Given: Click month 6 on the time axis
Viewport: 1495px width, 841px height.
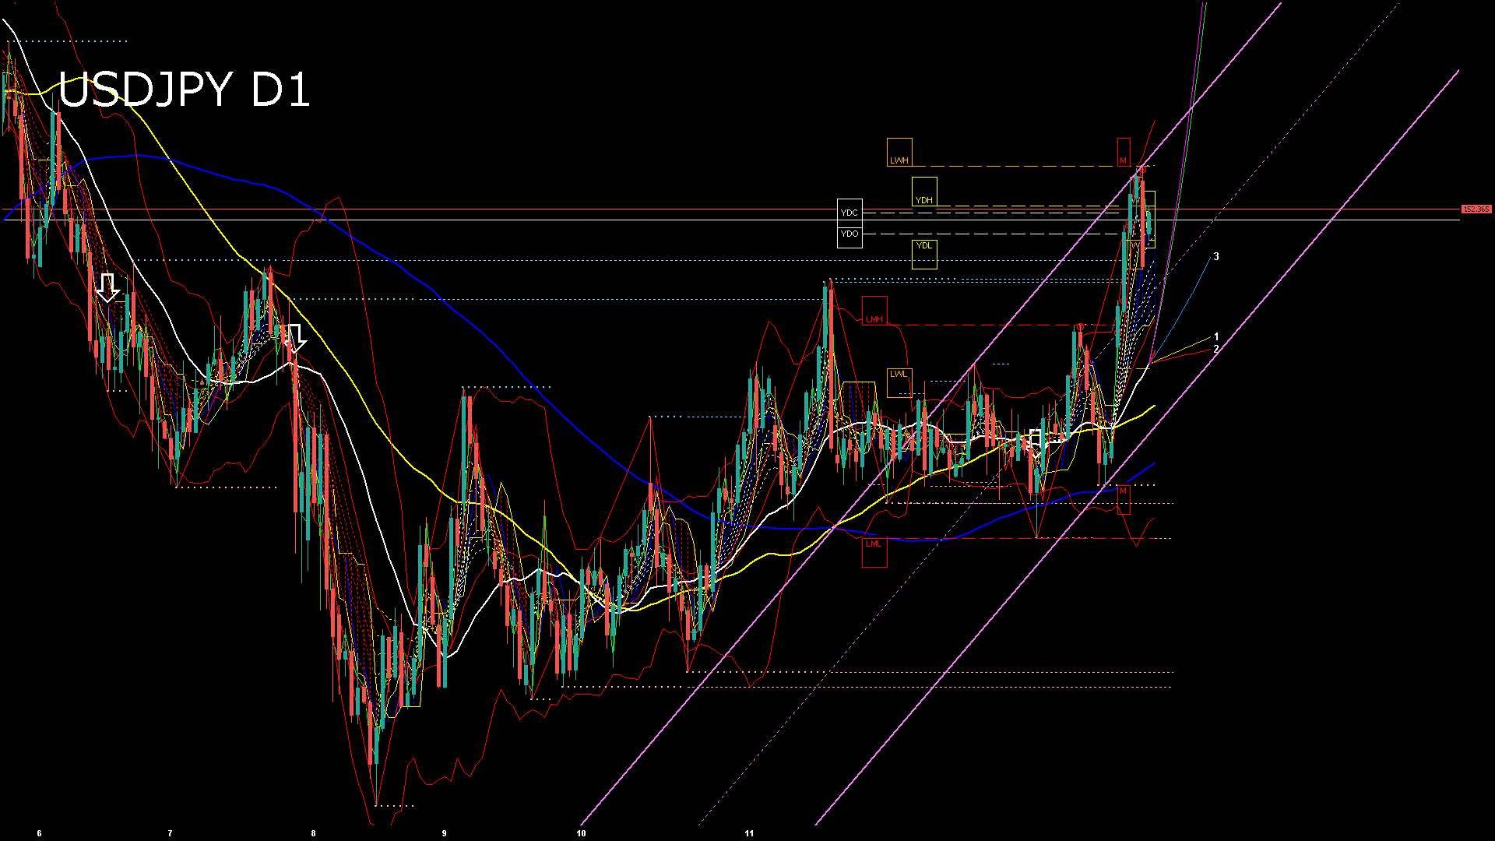Looking at the screenshot, I should coord(39,833).
